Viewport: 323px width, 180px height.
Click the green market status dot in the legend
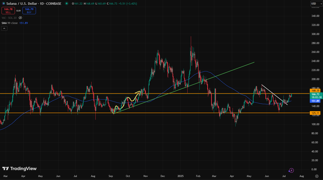point(66,3)
